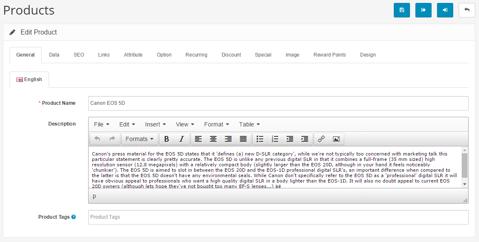Align description text left
The height and width of the screenshot is (242, 479).
pos(198,139)
